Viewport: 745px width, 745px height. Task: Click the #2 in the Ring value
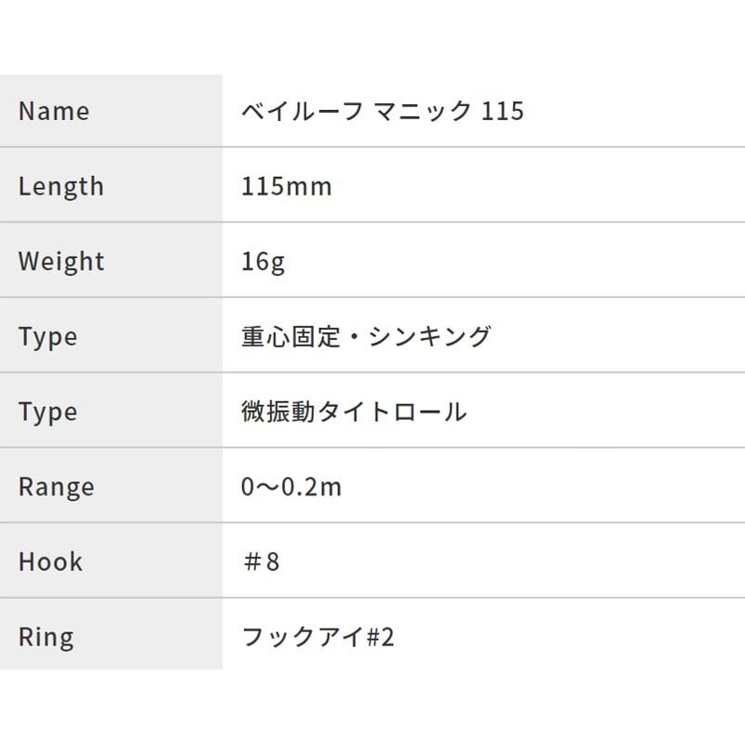pos(382,637)
